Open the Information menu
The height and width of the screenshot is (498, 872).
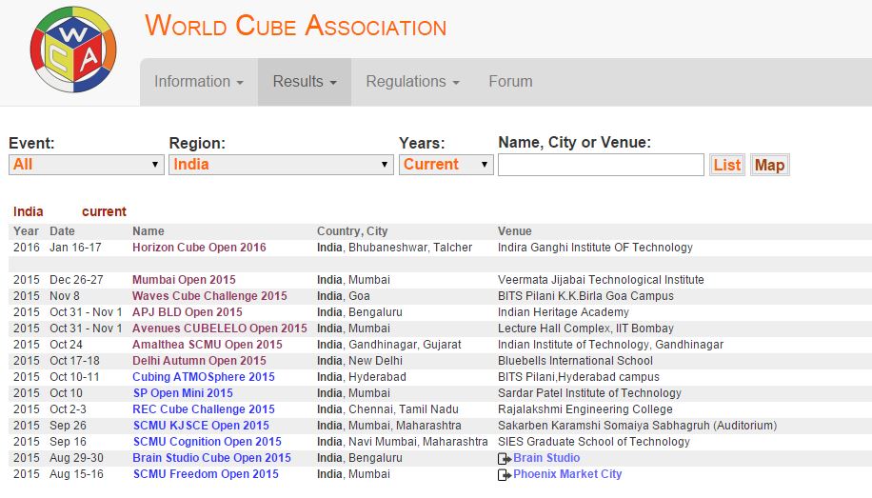point(199,82)
